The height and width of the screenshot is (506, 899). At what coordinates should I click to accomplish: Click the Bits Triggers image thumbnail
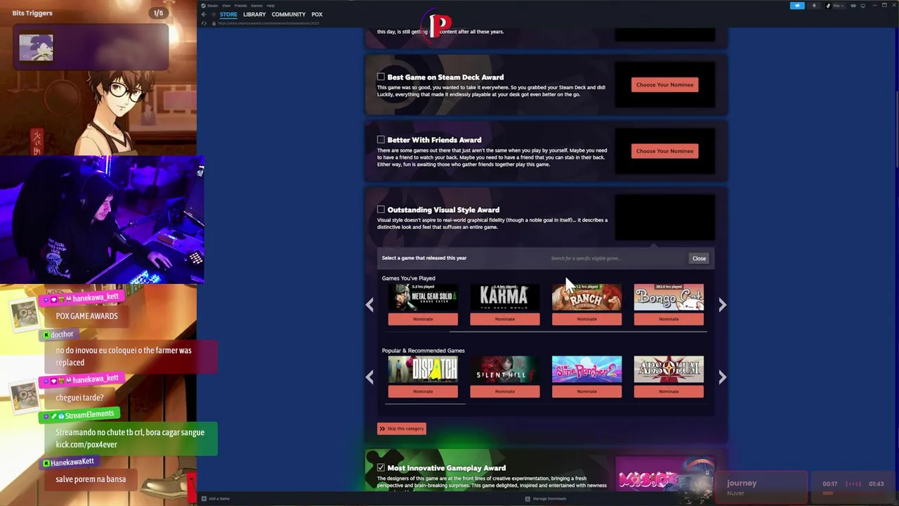click(x=36, y=48)
